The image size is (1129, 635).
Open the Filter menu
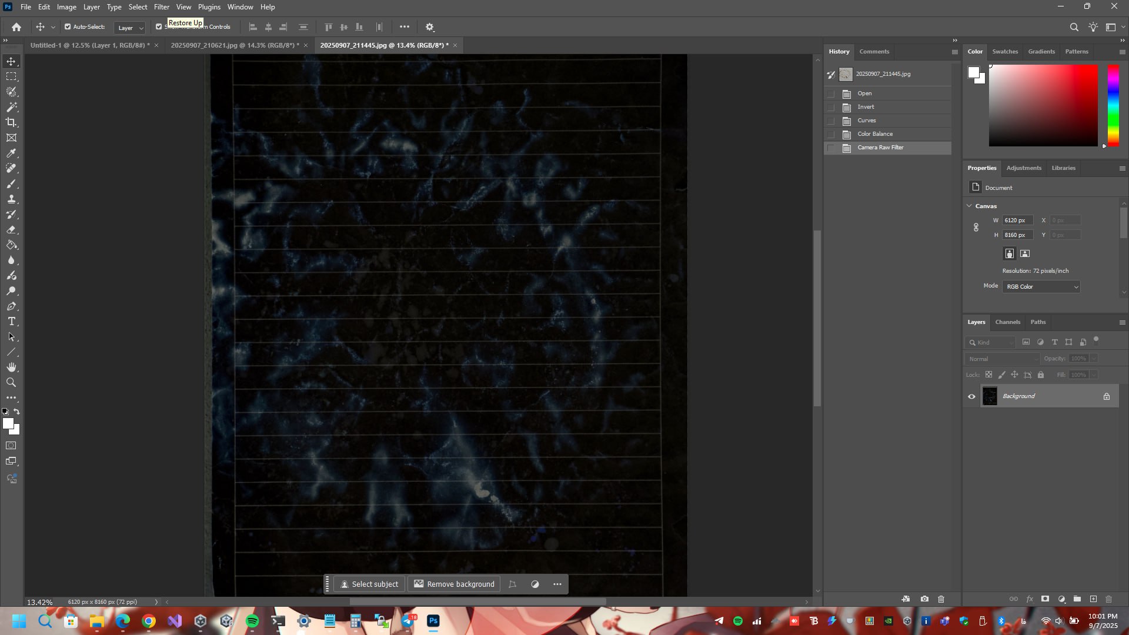(x=161, y=7)
